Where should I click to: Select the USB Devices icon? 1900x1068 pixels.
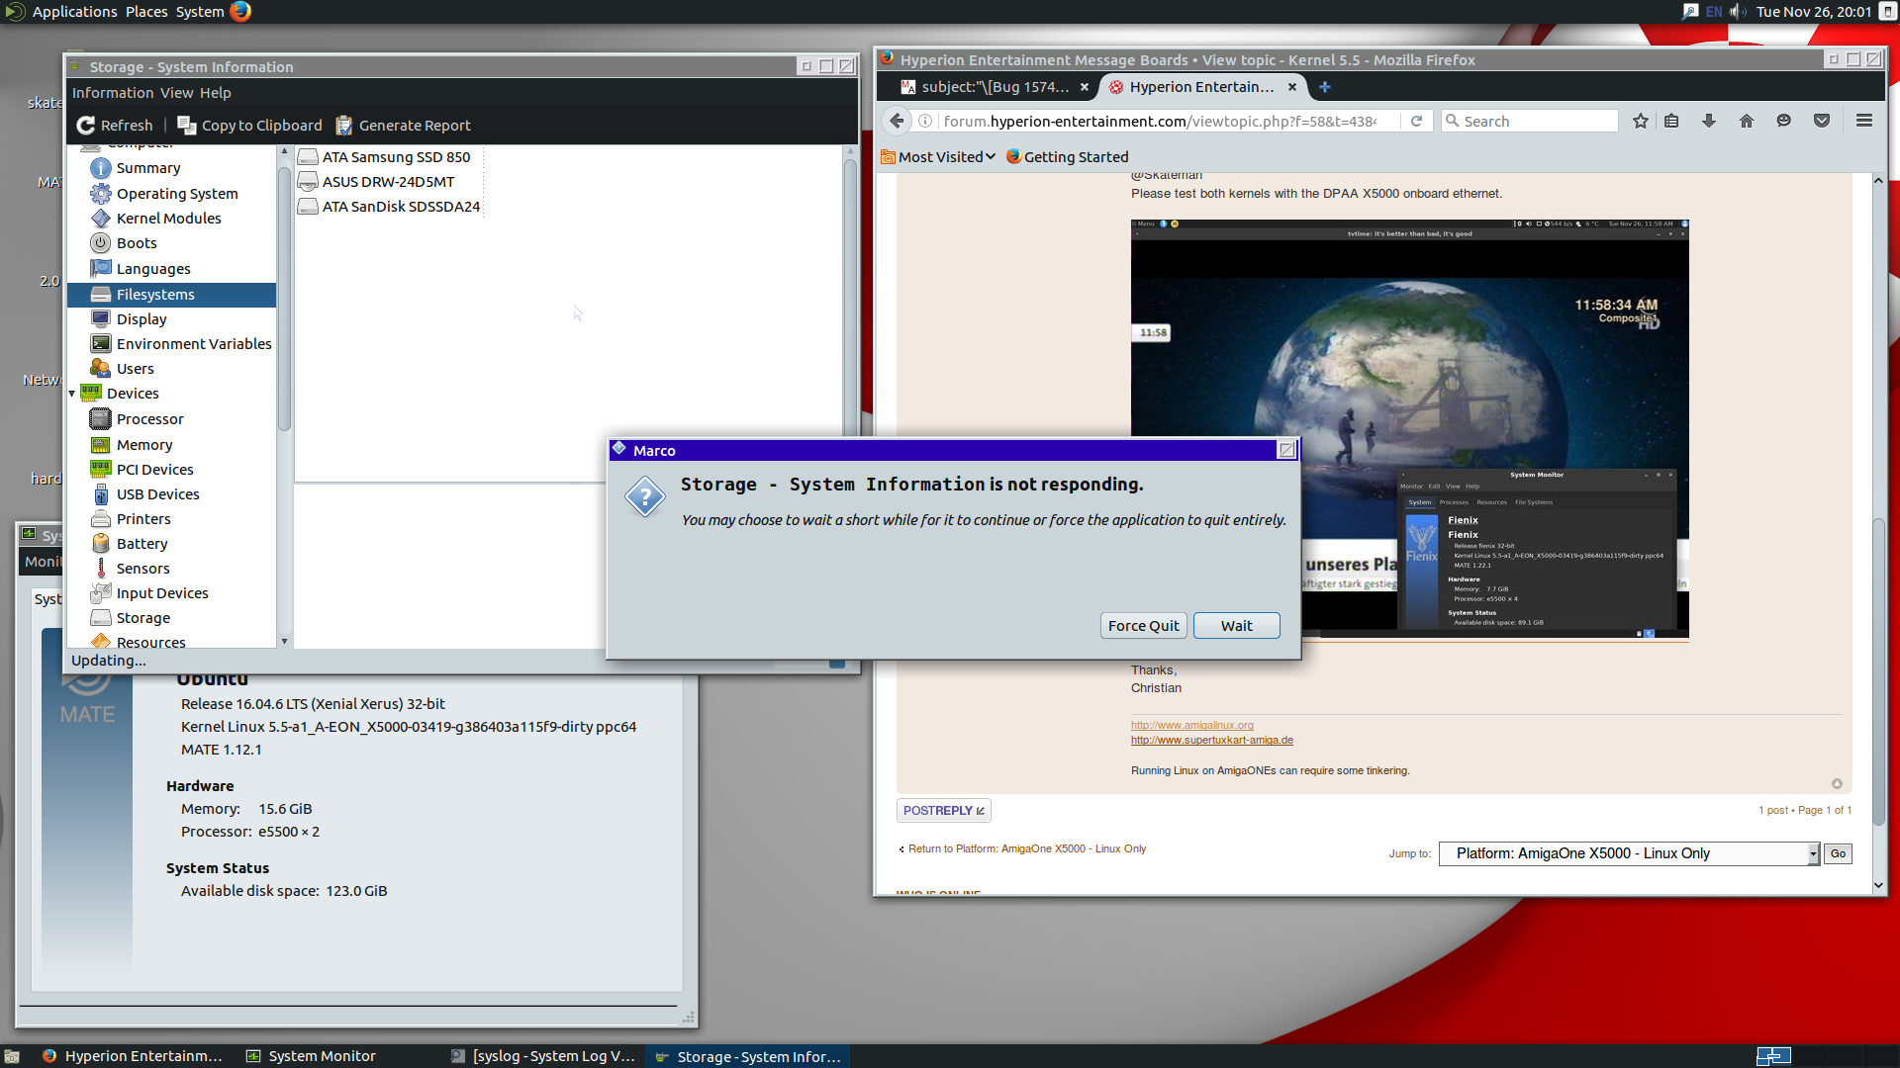[x=100, y=494]
